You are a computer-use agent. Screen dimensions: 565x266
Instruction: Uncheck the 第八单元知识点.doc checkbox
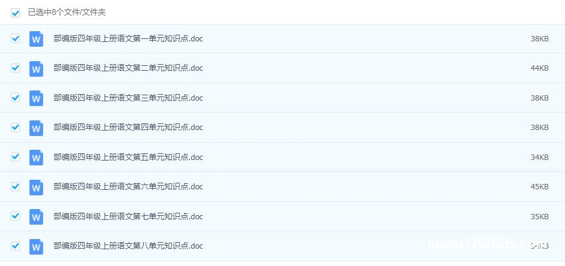point(15,246)
